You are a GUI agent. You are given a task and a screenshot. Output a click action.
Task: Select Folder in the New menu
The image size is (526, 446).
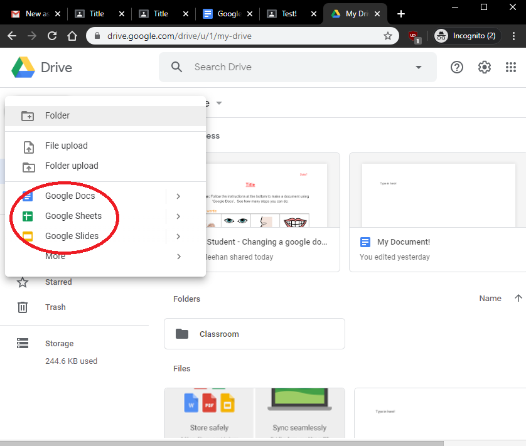(105, 115)
